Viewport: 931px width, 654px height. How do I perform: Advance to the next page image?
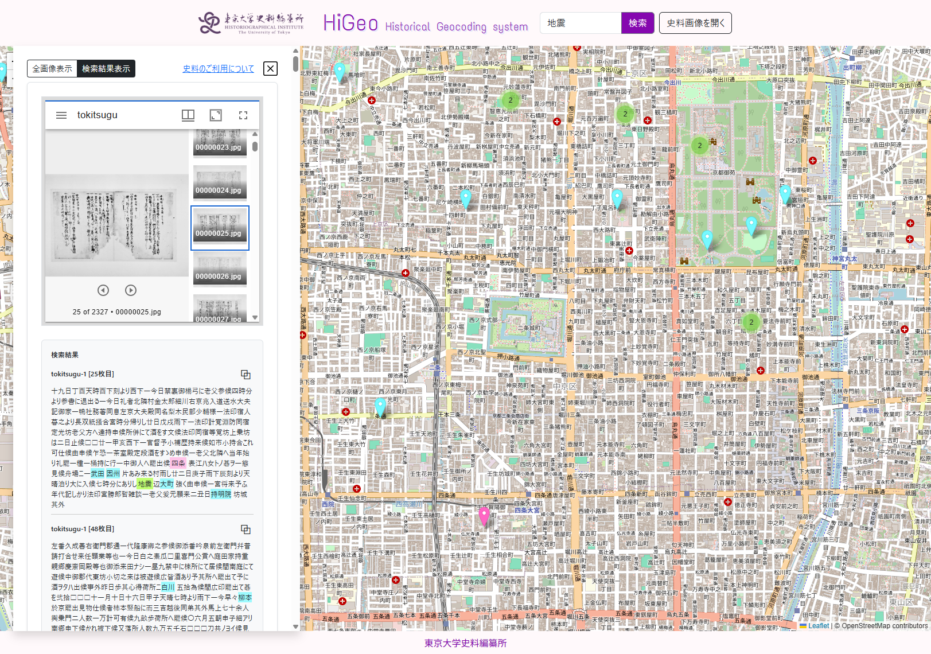pos(131,290)
